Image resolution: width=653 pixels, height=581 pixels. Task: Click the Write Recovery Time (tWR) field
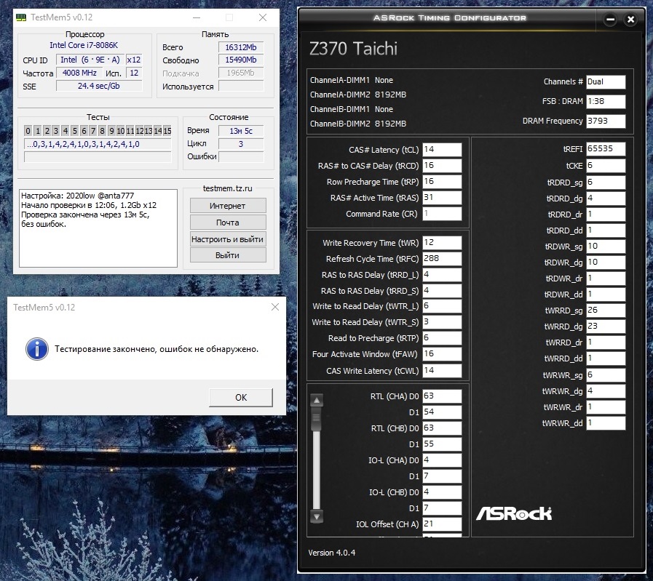tap(442, 242)
